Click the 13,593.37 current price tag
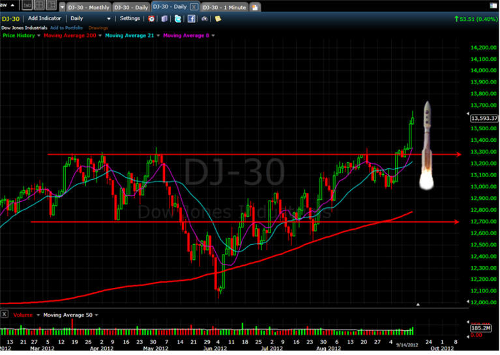 pyautogui.click(x=484, y=119)
